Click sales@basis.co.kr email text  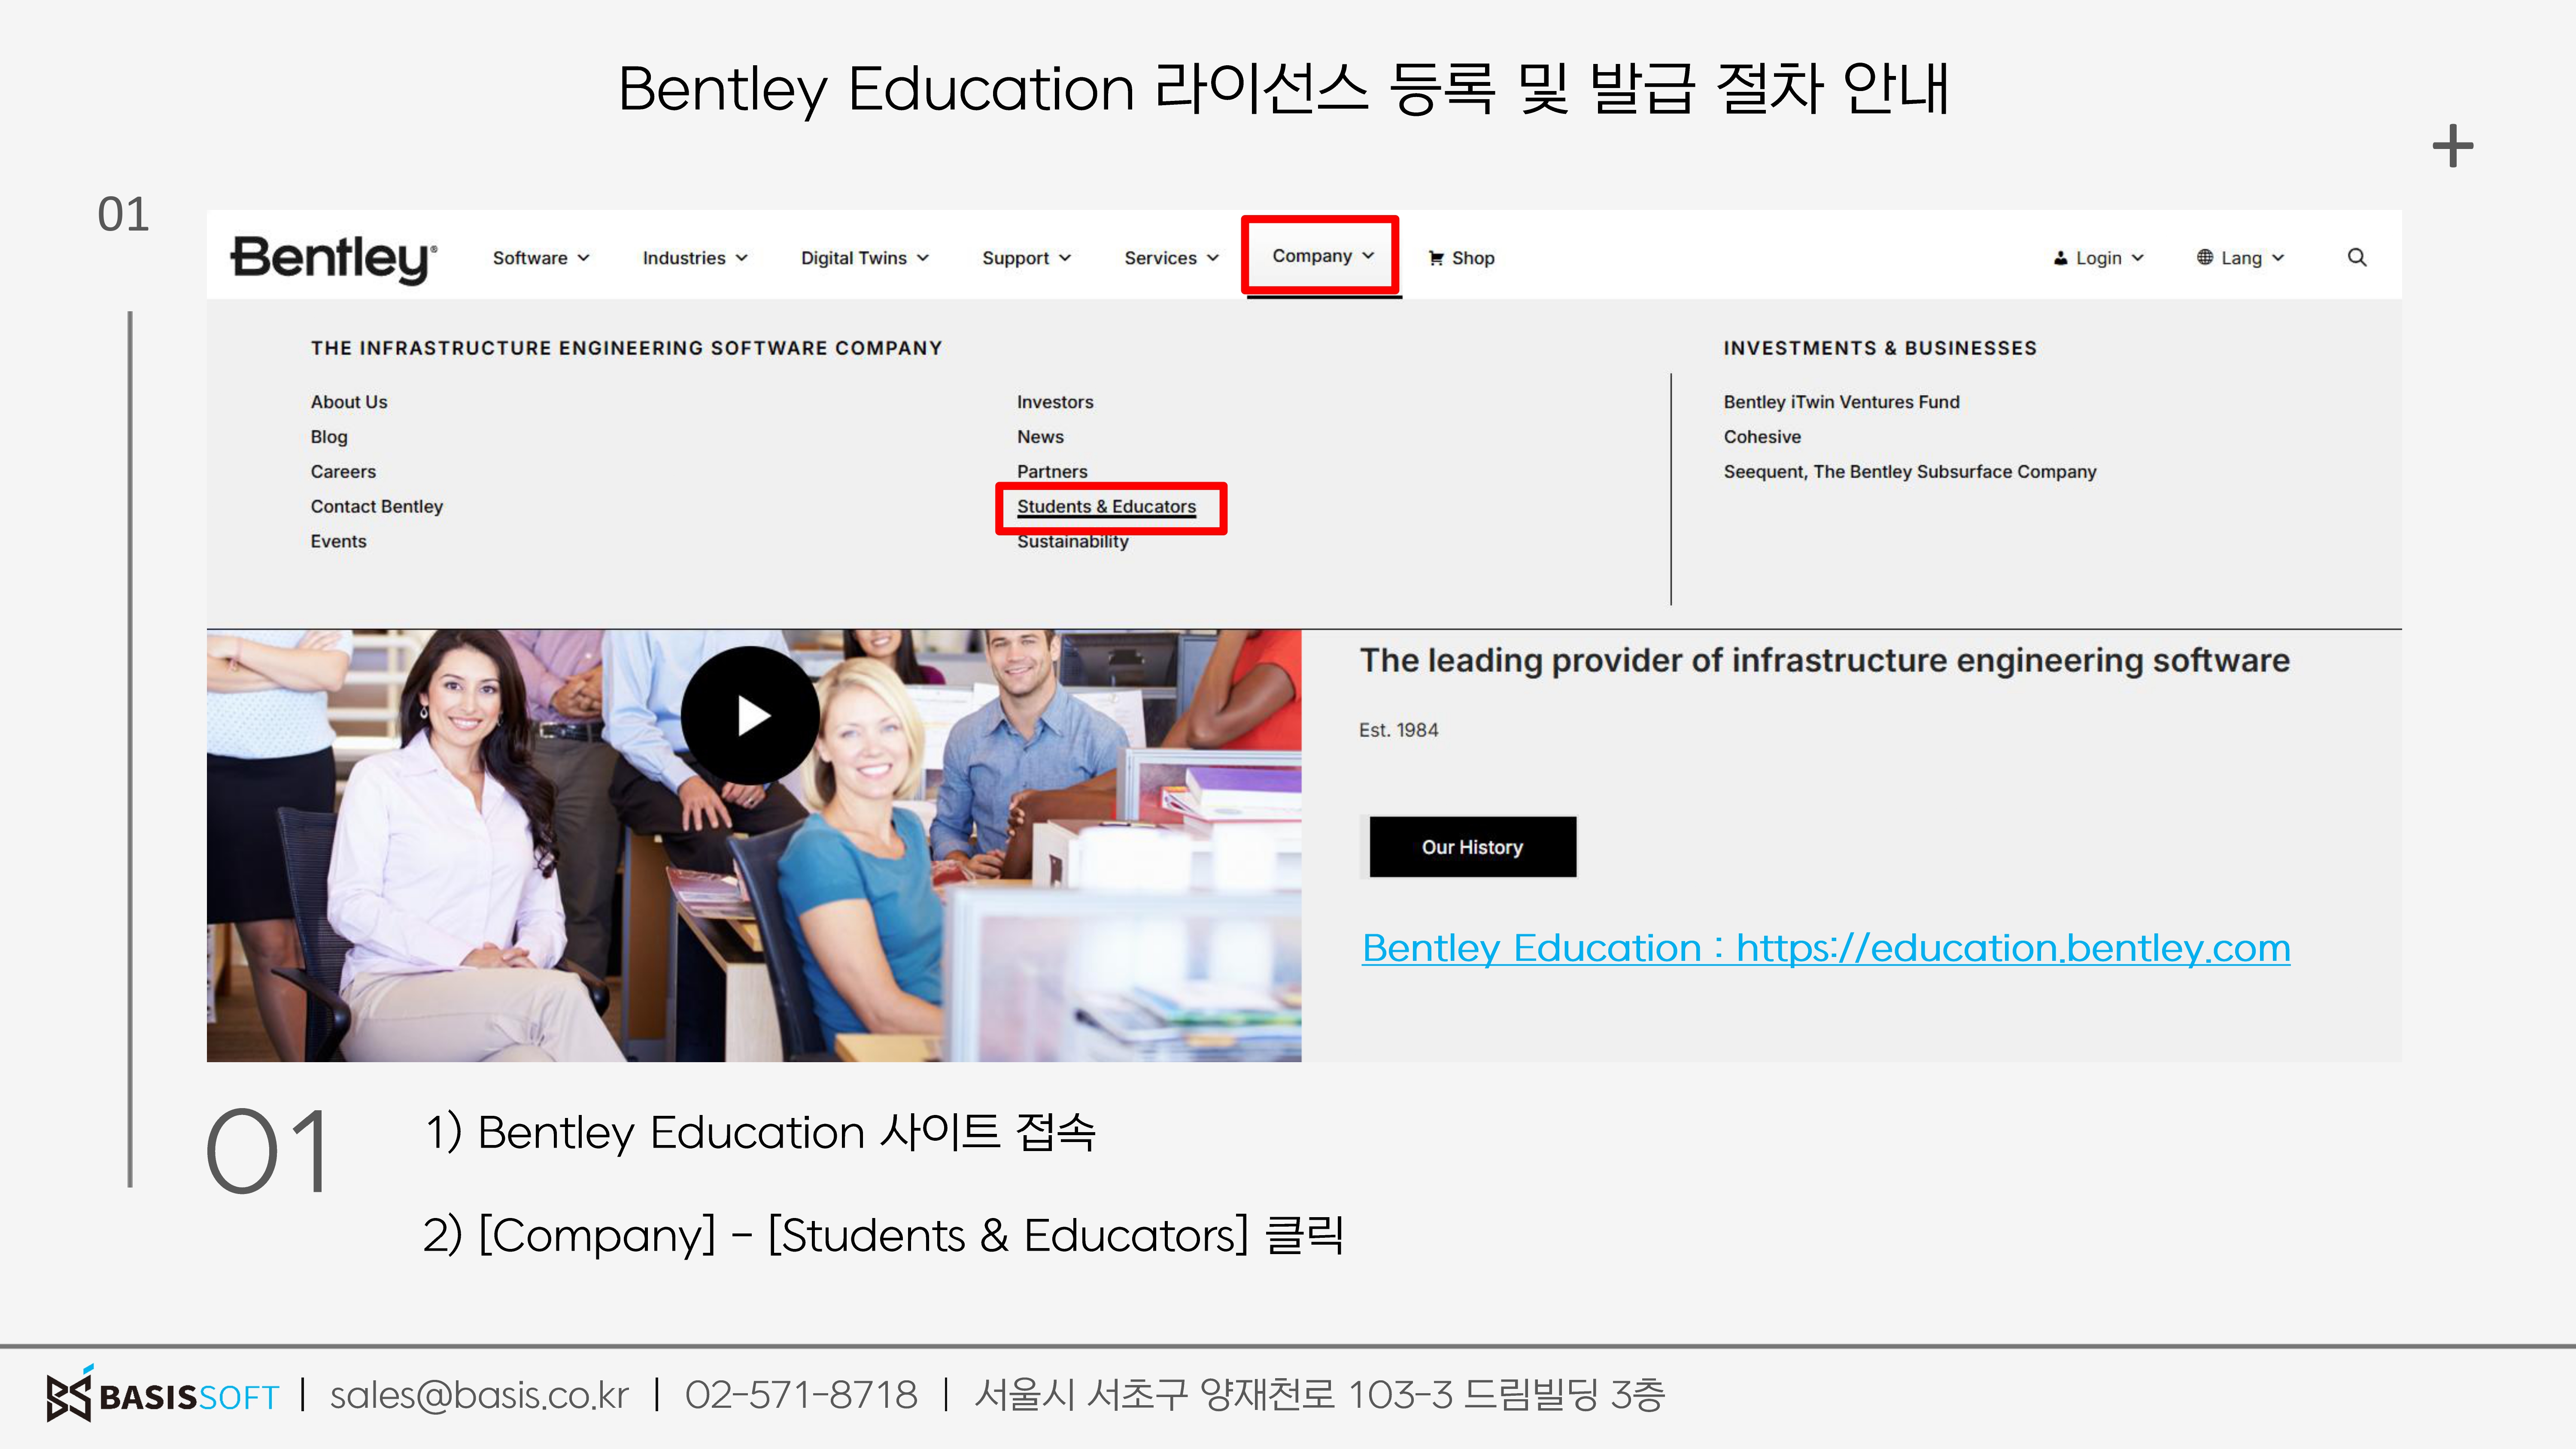479,1395
